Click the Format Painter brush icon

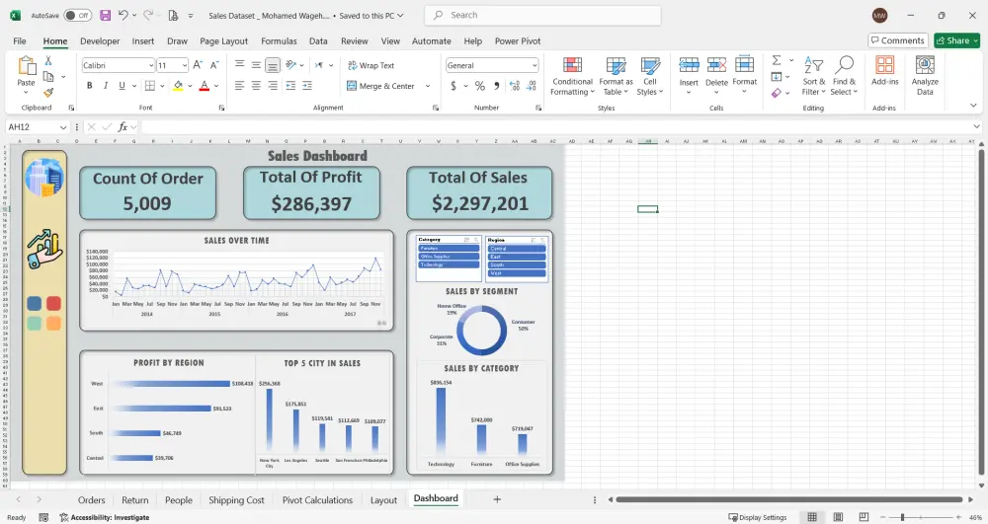pyautogui.click(x=47, y=93)
